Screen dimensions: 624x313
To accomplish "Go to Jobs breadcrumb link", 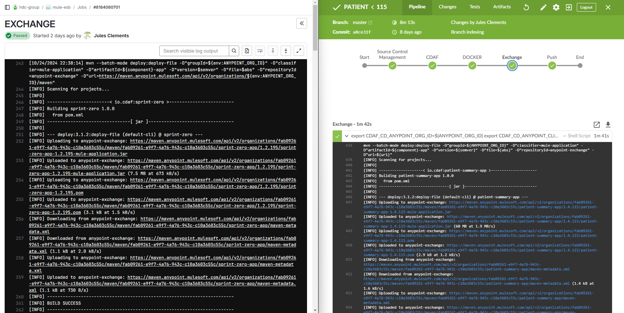I will tap(82, 7).
